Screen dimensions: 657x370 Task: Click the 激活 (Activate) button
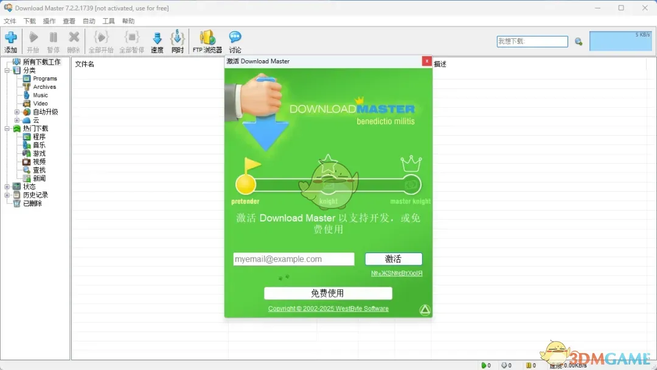[x=393, y=259]
